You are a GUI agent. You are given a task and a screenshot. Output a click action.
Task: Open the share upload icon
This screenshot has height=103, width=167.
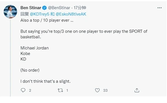[137, 90]
